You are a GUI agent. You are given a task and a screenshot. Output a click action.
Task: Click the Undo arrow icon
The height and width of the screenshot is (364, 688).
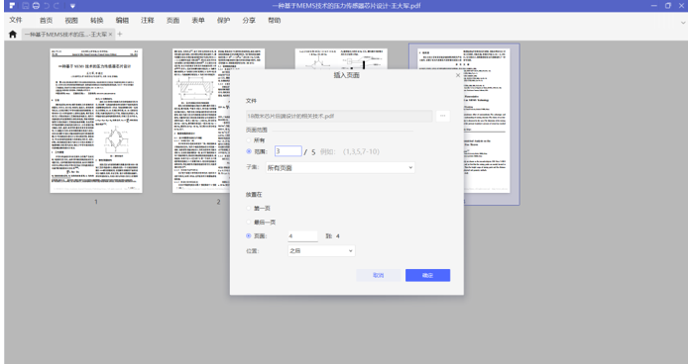(47, 6)
